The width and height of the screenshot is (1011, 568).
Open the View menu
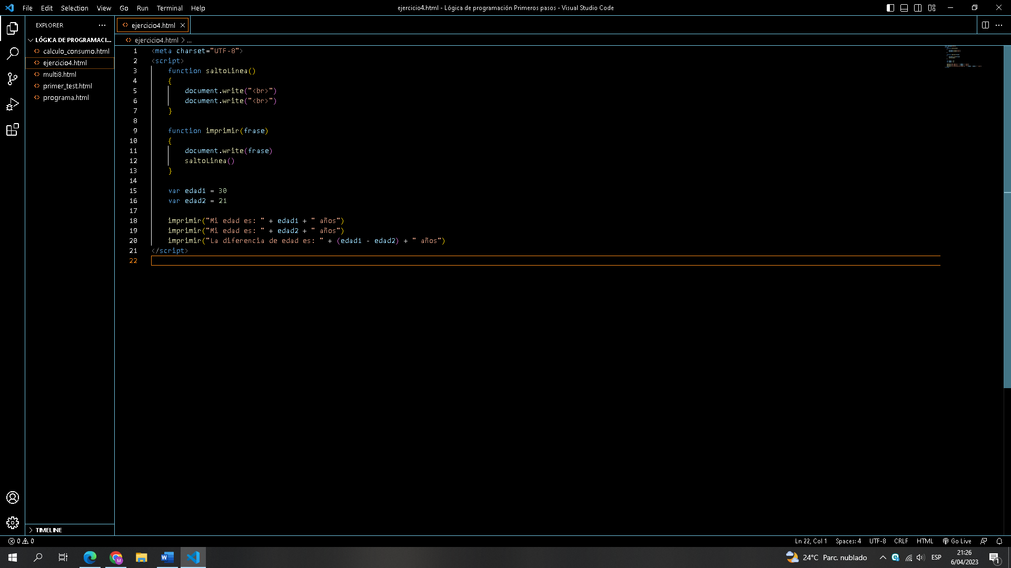104,8
